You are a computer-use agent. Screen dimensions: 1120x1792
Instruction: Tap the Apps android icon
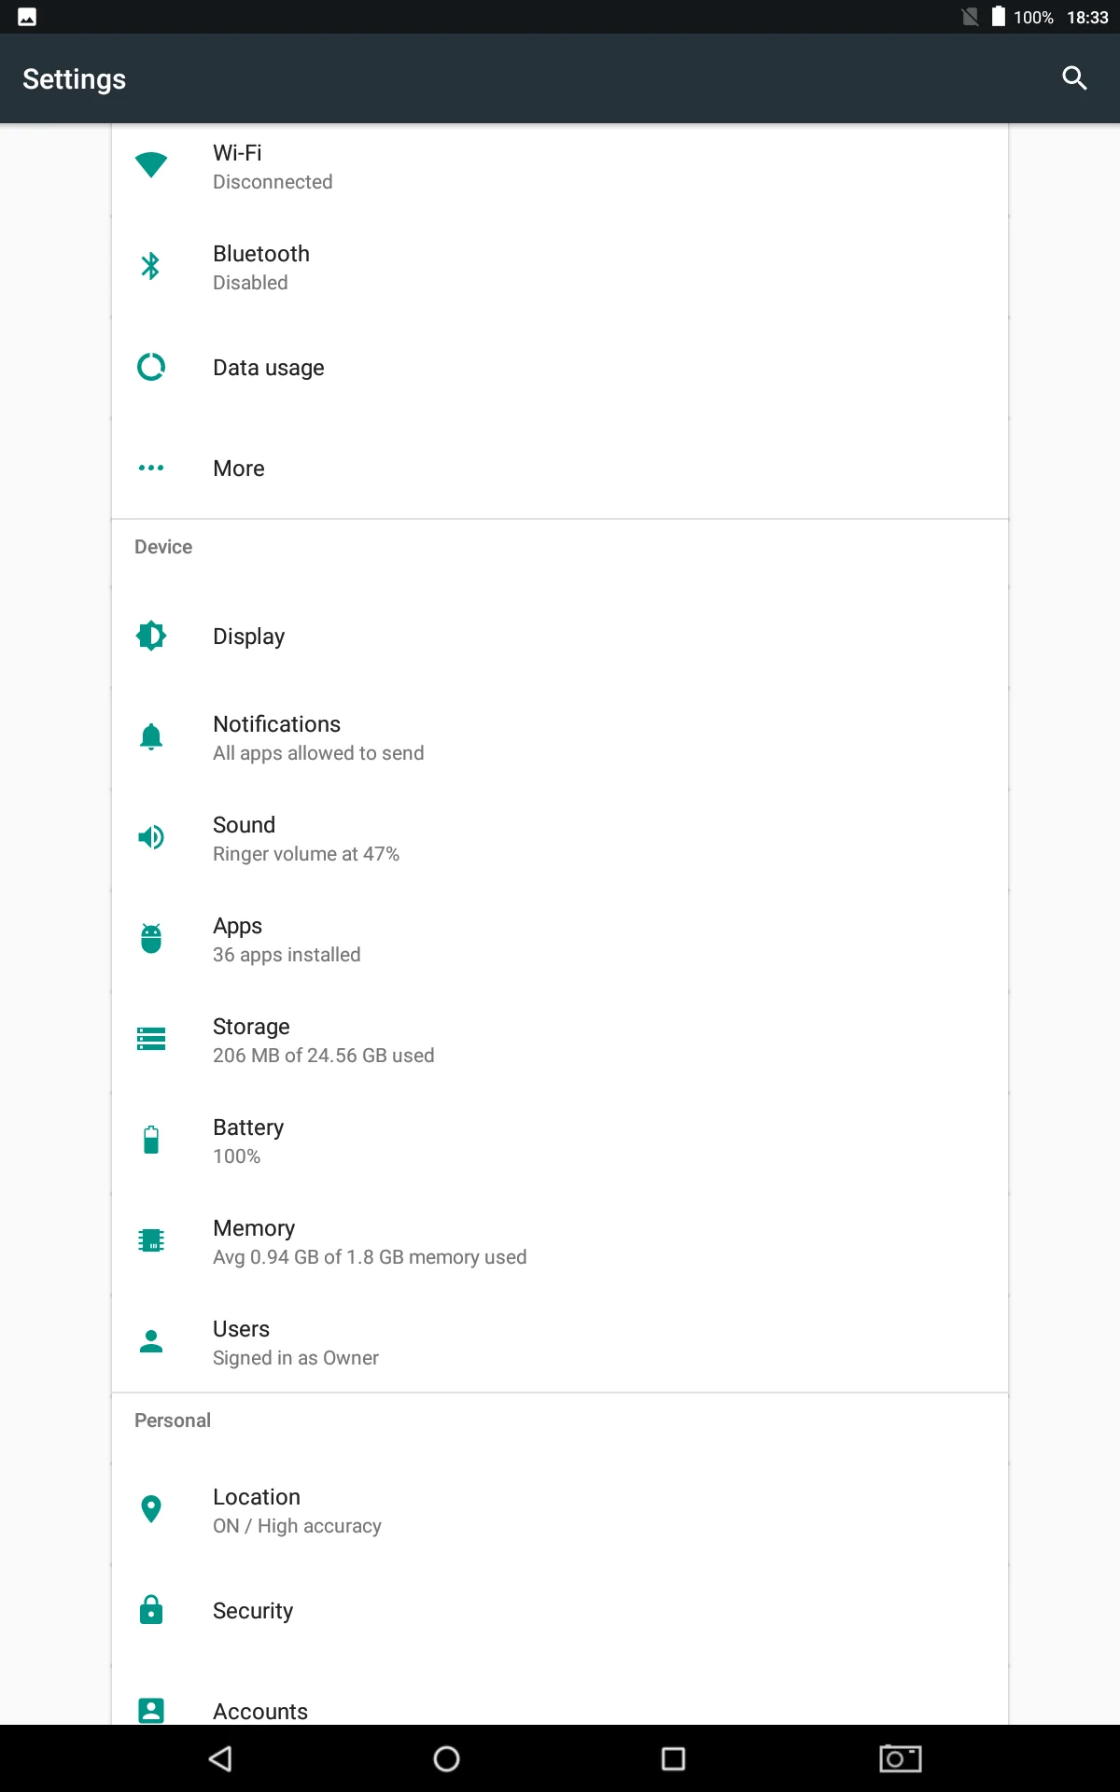(x=151, y=938)
